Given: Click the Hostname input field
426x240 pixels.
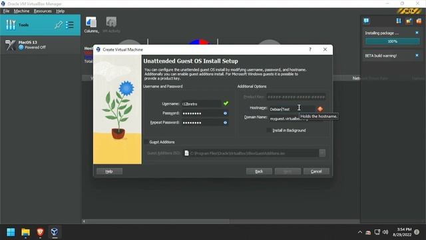Looking at the screenshot, I should pyautogui.click(x=292, y=109).
